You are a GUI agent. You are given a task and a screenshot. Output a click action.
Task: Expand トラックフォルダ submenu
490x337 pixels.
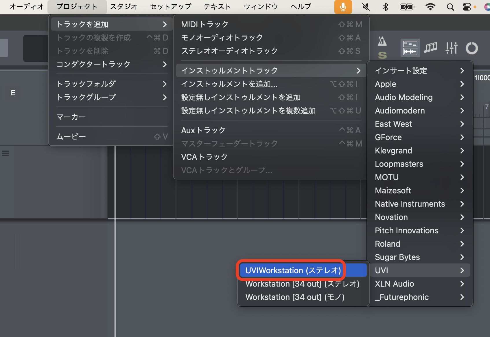click(112, 84)
